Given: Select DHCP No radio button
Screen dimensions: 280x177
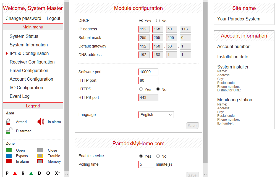Looking at the screenshot, I should pyautogui.click(x=158, y=21).
